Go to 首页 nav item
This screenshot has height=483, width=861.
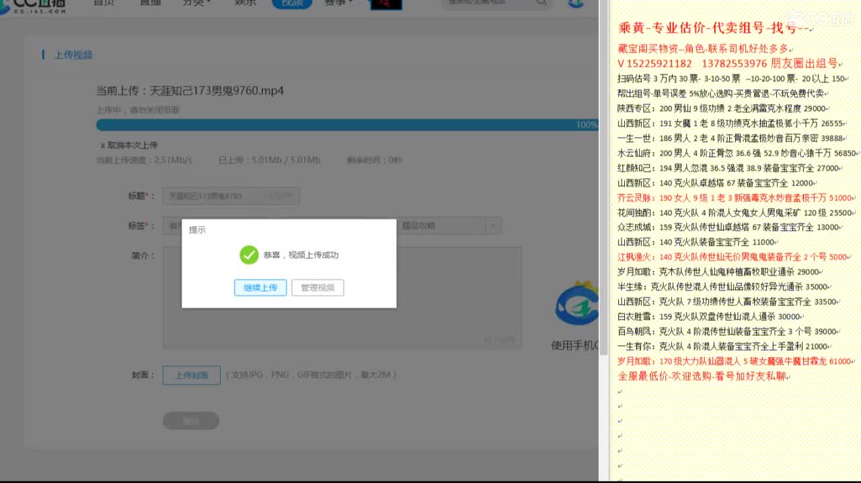(104, 3)
